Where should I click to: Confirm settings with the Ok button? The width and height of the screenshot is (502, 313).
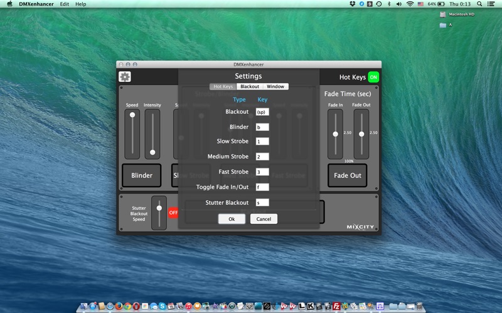coord(232,218)
